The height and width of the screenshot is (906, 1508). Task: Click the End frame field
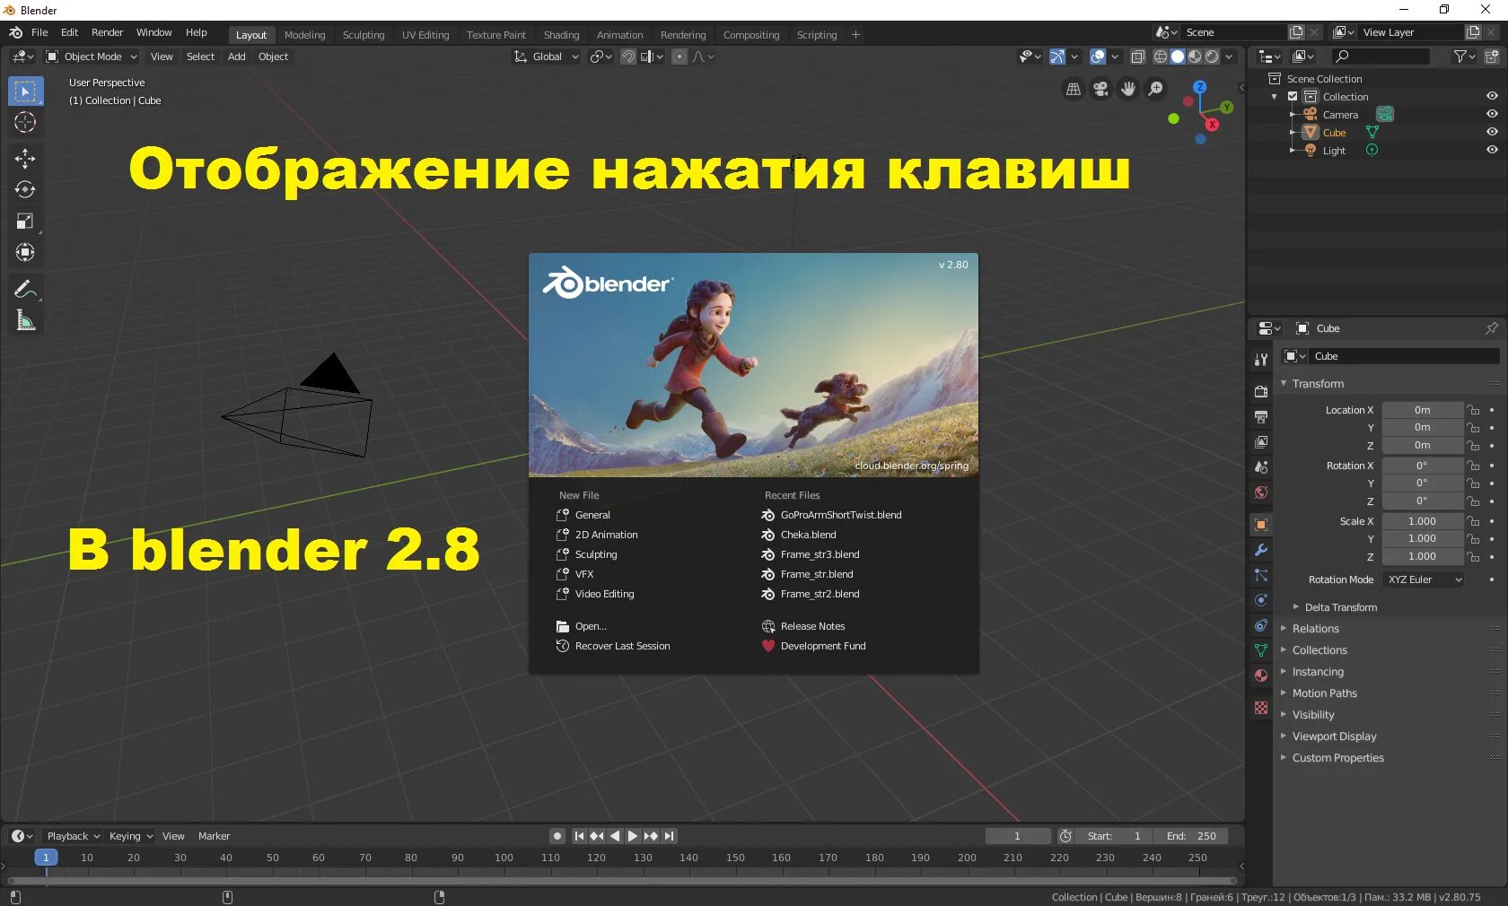click(x=1190, y=836)
